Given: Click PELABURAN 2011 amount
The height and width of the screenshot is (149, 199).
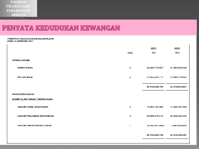Looking at the screenshot, I should (155, 77).
